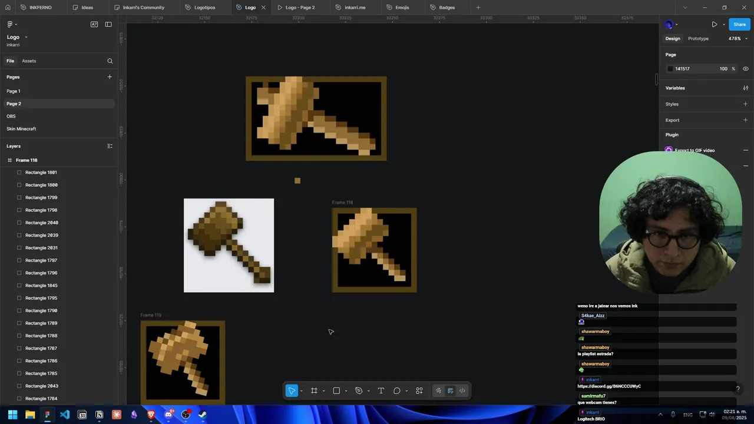Switch to the File tab
This screenshot has width=754, height=424.
tap(10, 61)
